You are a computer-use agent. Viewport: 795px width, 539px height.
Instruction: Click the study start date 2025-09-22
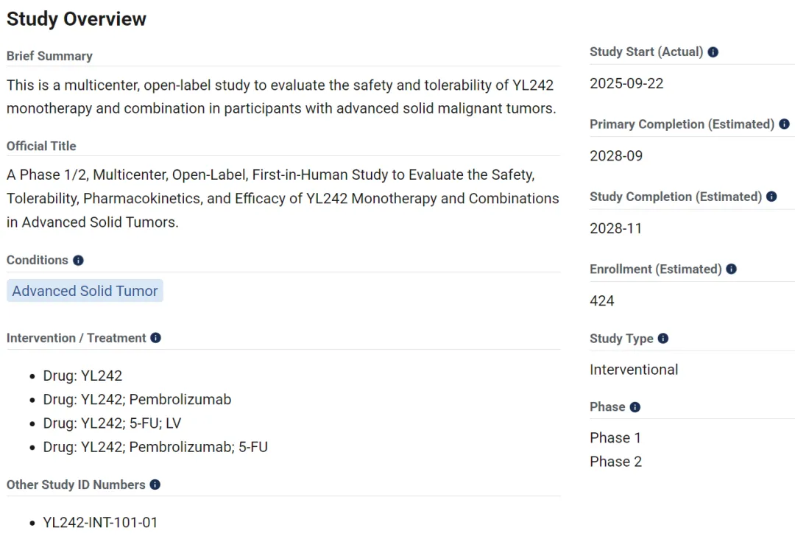coord(626,83)
